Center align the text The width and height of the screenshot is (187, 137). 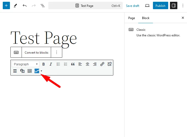pyautogui.click(x=87, y=64)
